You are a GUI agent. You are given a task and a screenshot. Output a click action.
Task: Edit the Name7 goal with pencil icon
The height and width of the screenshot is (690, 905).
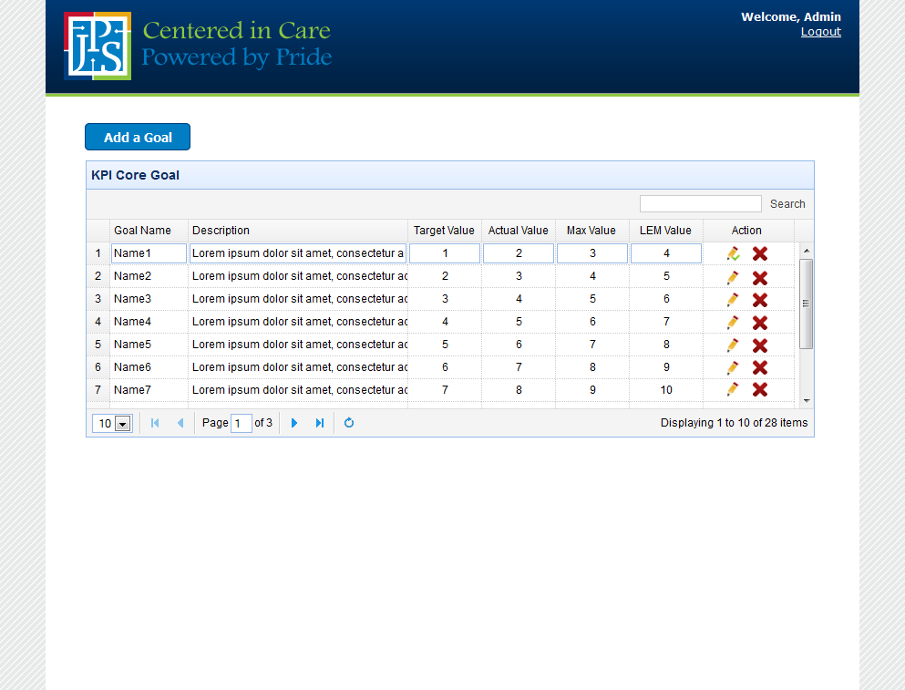pos(733,389)
